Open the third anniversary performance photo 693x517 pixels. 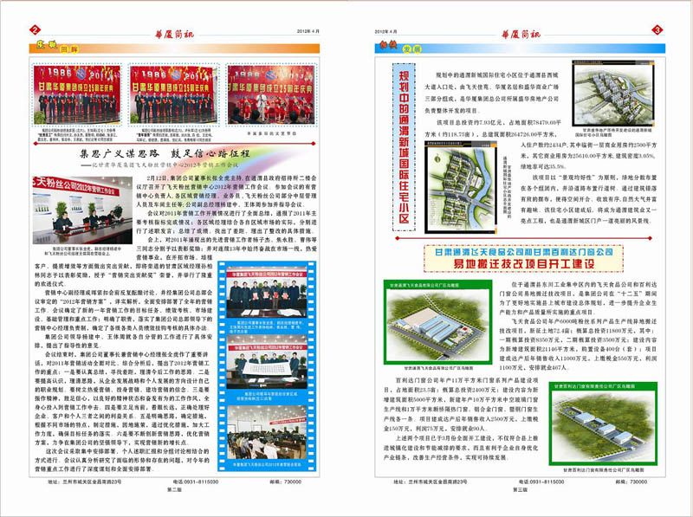tap(271, 95)
